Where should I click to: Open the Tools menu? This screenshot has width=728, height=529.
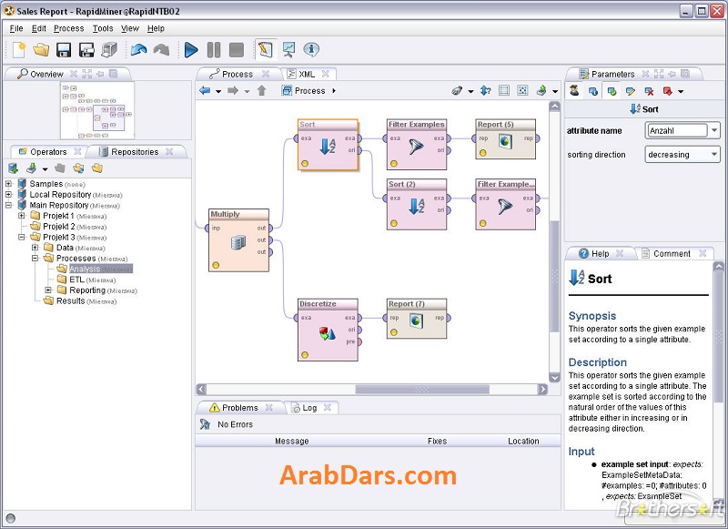point(103,28)
